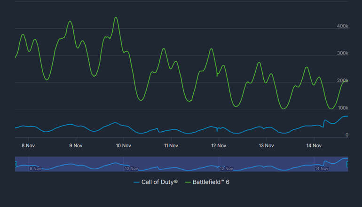Click the 100k y-axis label
The image size is (362, 207).
pos(342,108)
